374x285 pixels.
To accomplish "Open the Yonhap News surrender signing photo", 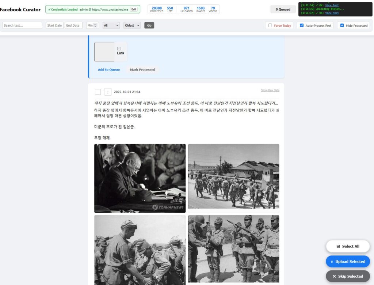I will 140,178.
